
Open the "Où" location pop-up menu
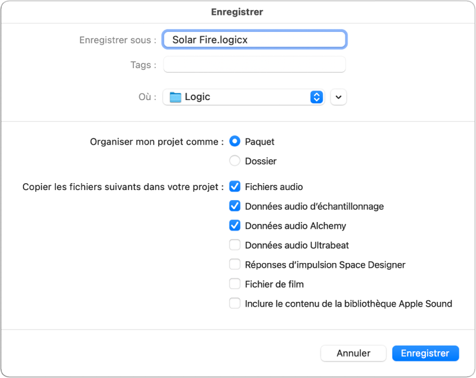(x=243, y=97)
